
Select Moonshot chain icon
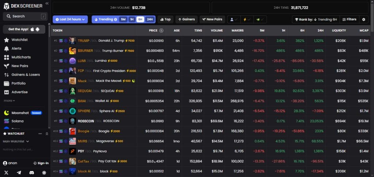click(x=7, y=113)
